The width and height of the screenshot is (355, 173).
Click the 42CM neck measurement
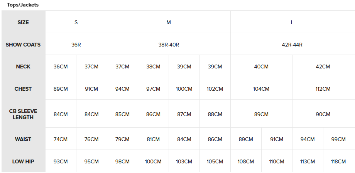(x=323, y=67)
